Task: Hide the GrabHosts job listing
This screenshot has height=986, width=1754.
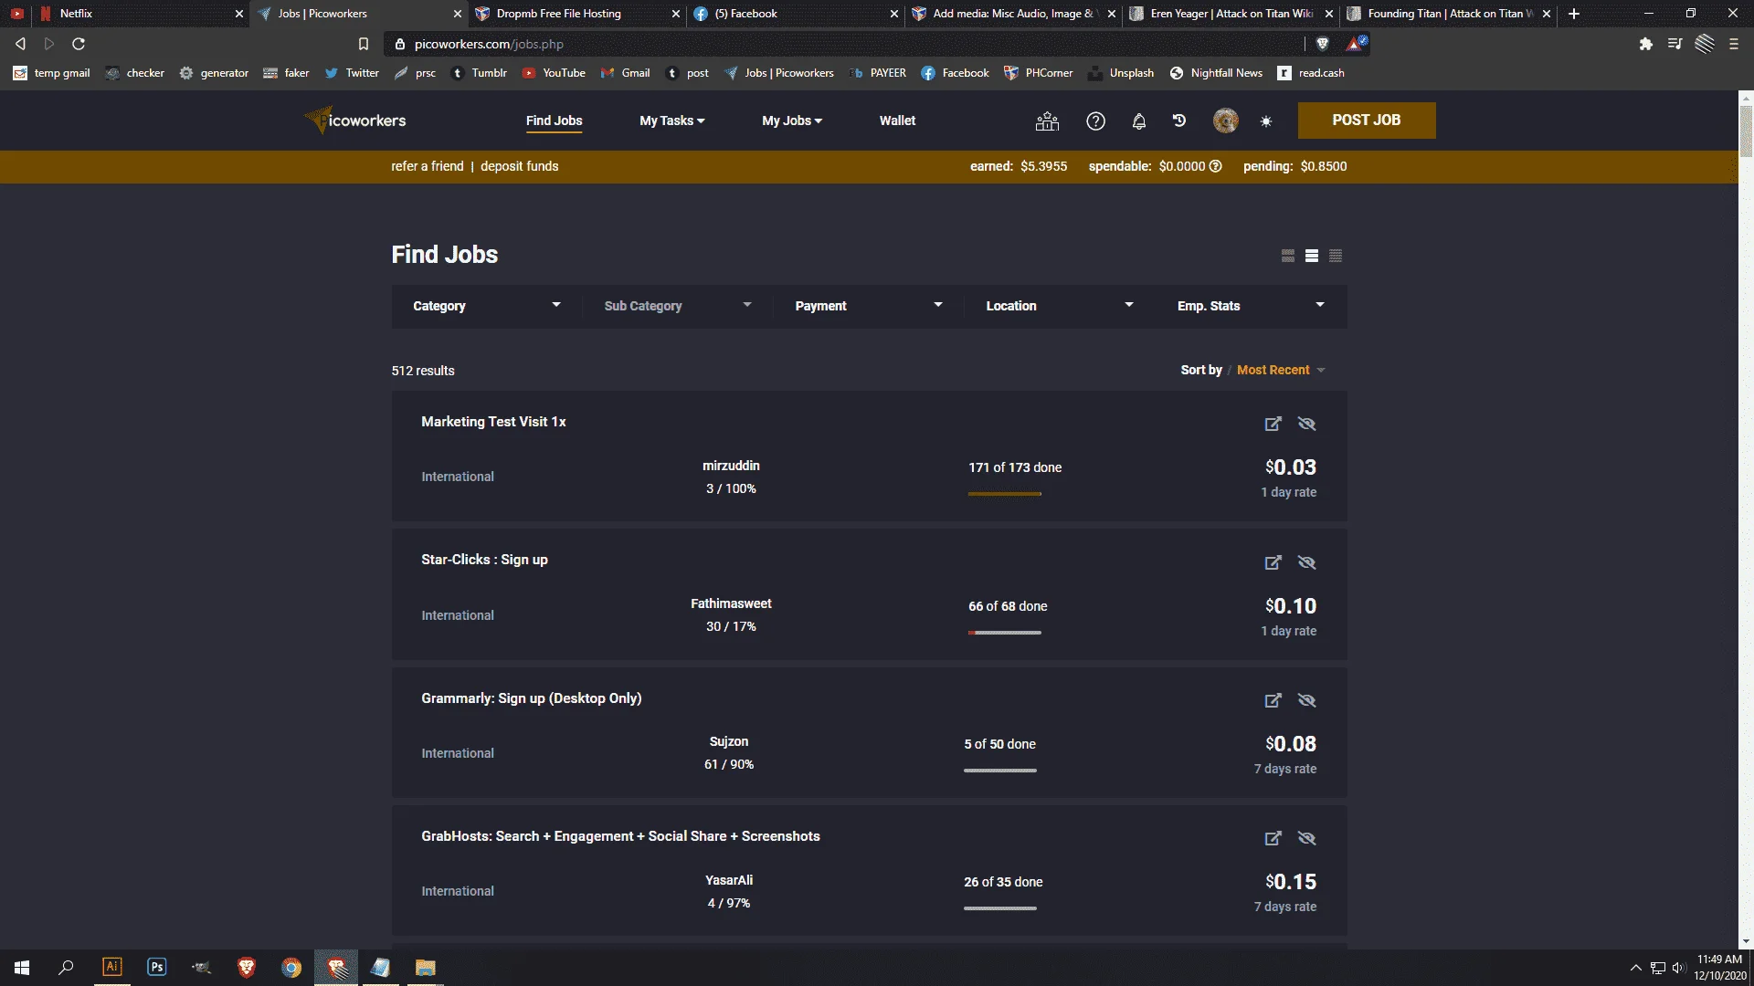Action: pos(1306,838)
